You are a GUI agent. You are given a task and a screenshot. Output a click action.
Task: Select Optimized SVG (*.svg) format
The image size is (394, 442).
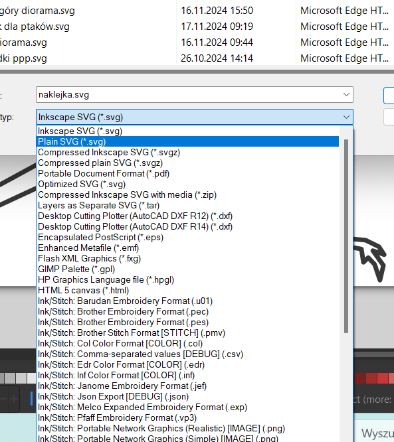pyautogui.click(x=187, y=184)
